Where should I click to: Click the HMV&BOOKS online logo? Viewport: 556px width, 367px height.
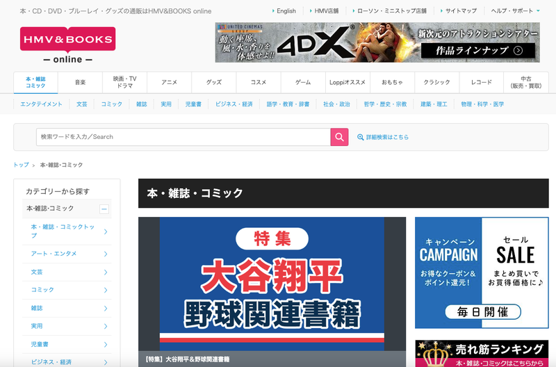pyautogui.click(x=67, y=45)
